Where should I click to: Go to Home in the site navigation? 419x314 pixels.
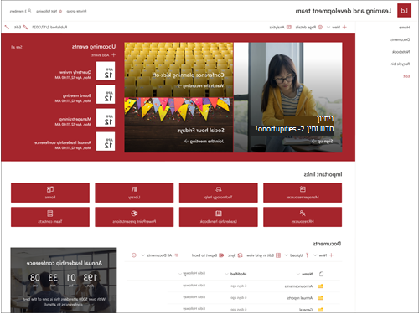[404, 28]
